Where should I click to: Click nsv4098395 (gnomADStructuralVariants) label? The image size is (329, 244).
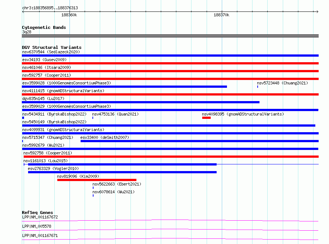tap(243, 114)
